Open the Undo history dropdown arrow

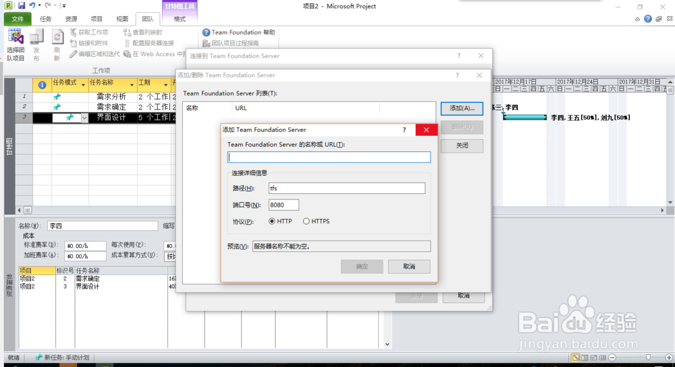(39, 5)
